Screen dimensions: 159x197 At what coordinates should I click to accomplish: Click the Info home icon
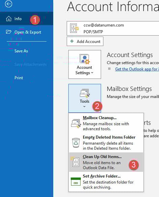click(x=9, y=19)
